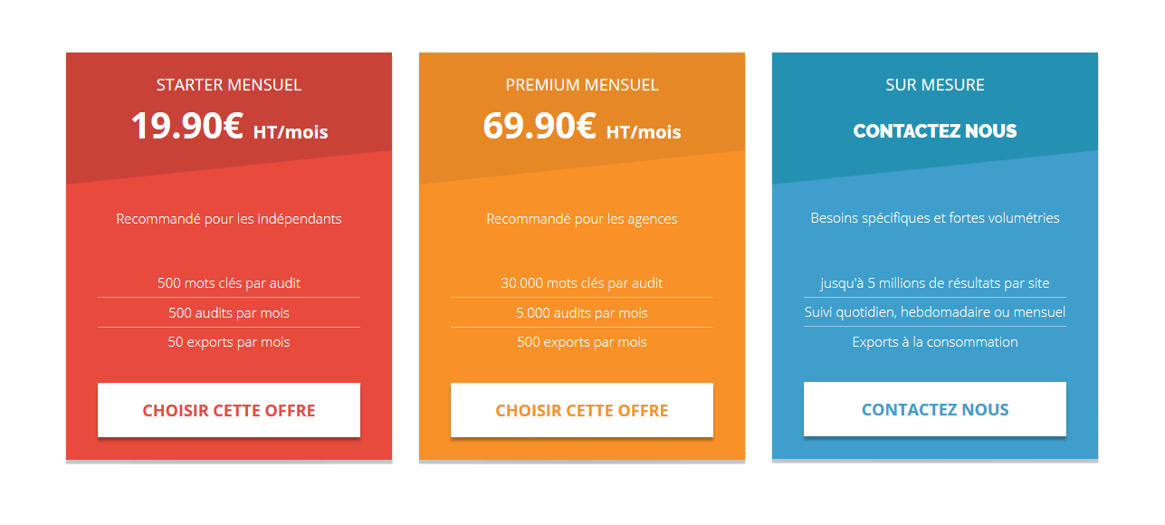The height and width of the screenshot is (525, 1165).
Task: Click Recommandé pour les indépendants text
Action: pos(229,219)
